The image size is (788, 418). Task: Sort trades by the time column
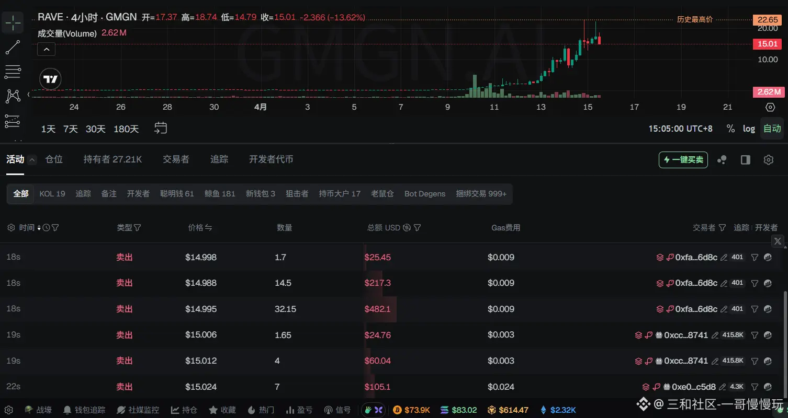[x=39, y=228]
